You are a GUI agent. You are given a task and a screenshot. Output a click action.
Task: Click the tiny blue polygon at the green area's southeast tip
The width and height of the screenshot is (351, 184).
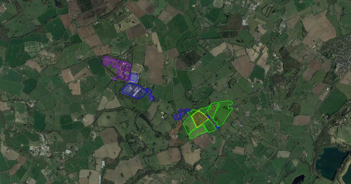click(x=218, y=128)
